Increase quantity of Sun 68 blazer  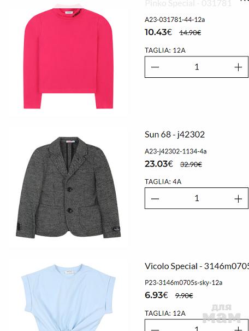[x=238, y=198]
